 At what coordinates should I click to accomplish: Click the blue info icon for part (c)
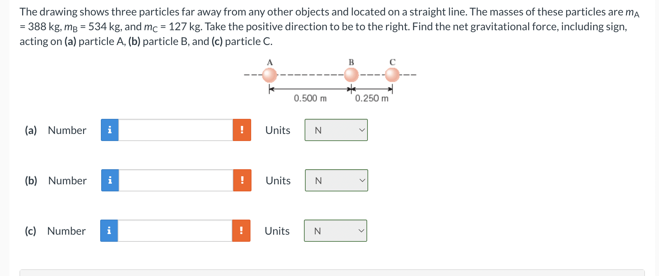109,231
